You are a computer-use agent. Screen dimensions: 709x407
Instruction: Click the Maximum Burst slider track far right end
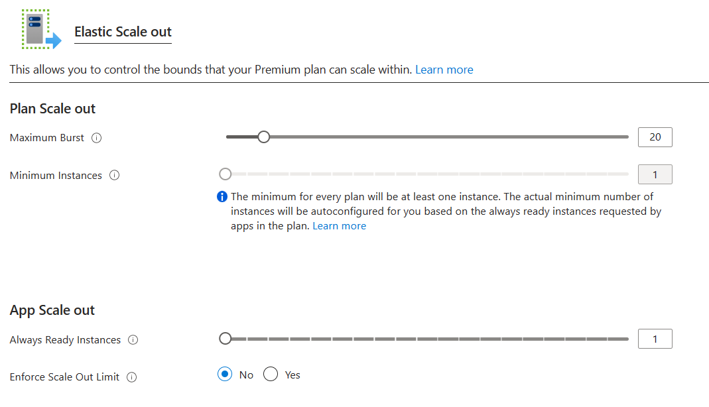pyautogui.click(x=626, y=137)
